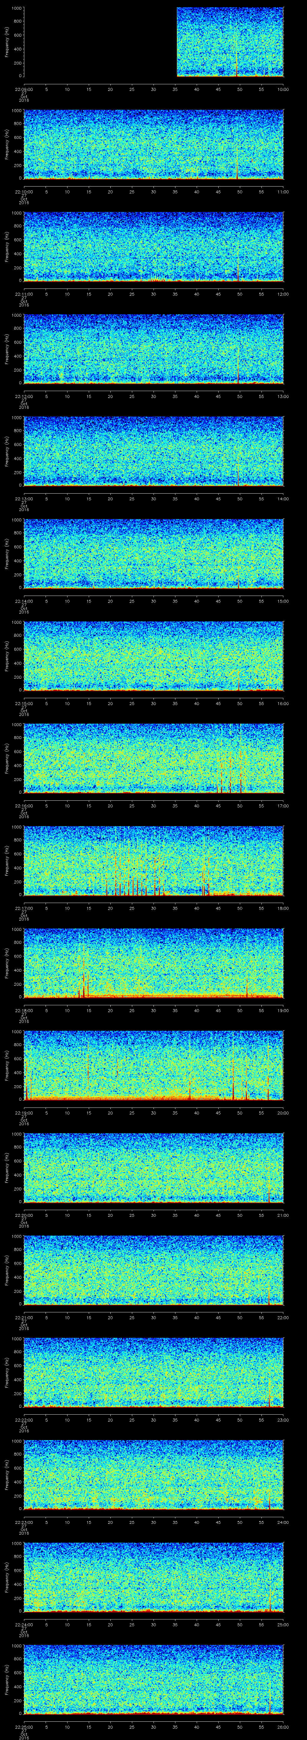This screenshot has height=1740, width=307.
Task: Click the '19:00' end time label
Action: pos(283,1010)
